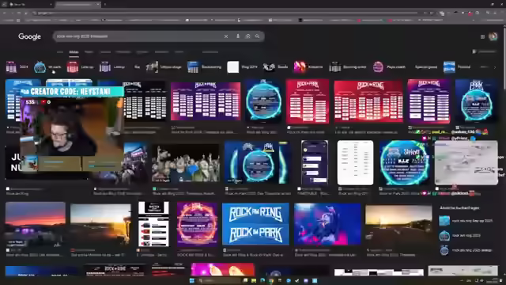The height and width of the screenshot is (285, 506).
Task: Click the related search 'rock am ring 2023'
Action: coord(466,236)
